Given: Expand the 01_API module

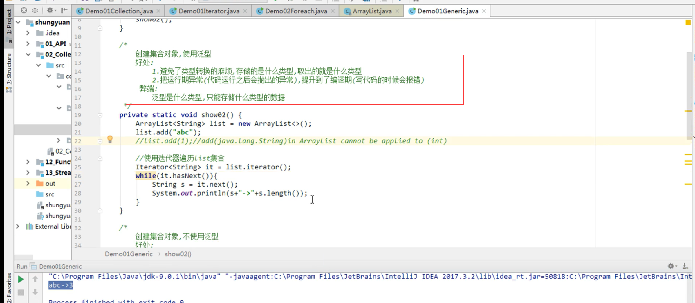Looking at the screenshot, I should [28, 44].
